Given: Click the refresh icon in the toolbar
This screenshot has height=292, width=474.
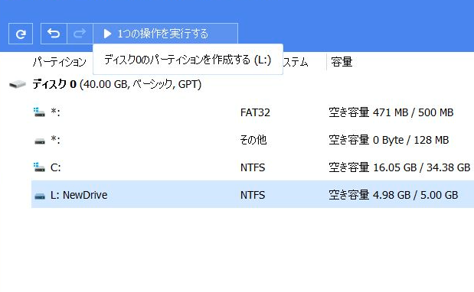Looking at the screenshot, I should [21, 34].
